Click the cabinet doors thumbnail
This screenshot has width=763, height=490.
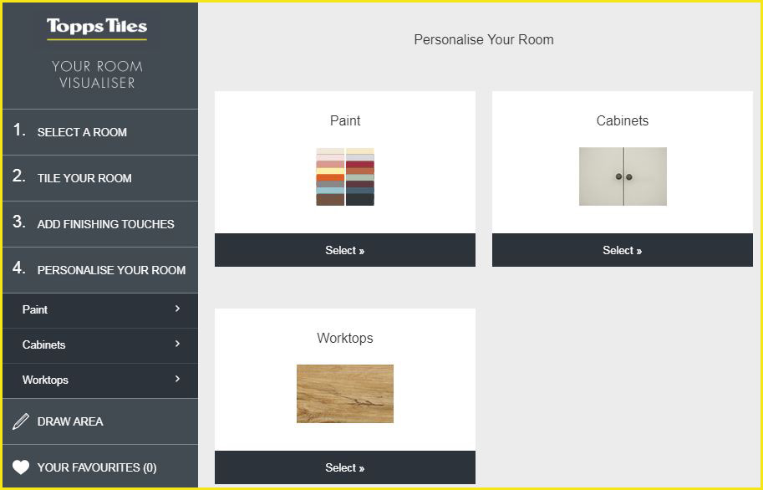tap(623, 176)
